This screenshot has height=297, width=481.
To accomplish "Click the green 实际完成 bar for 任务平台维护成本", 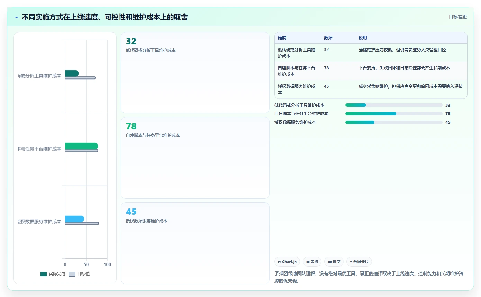I will pos(81,146).
